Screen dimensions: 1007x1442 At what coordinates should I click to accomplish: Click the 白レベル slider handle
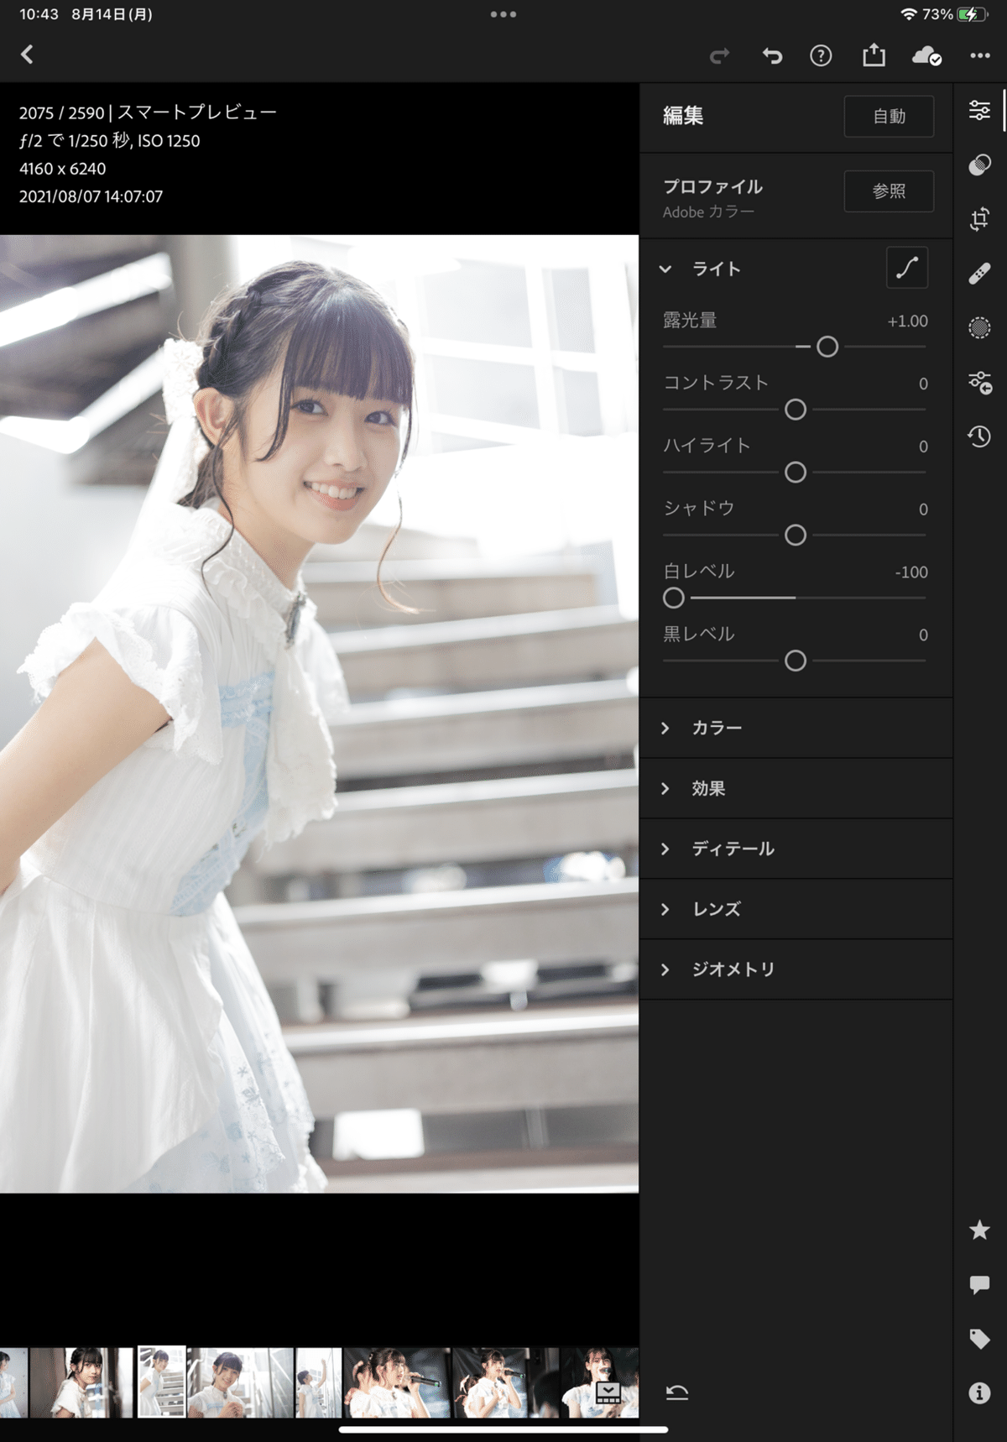674,598
